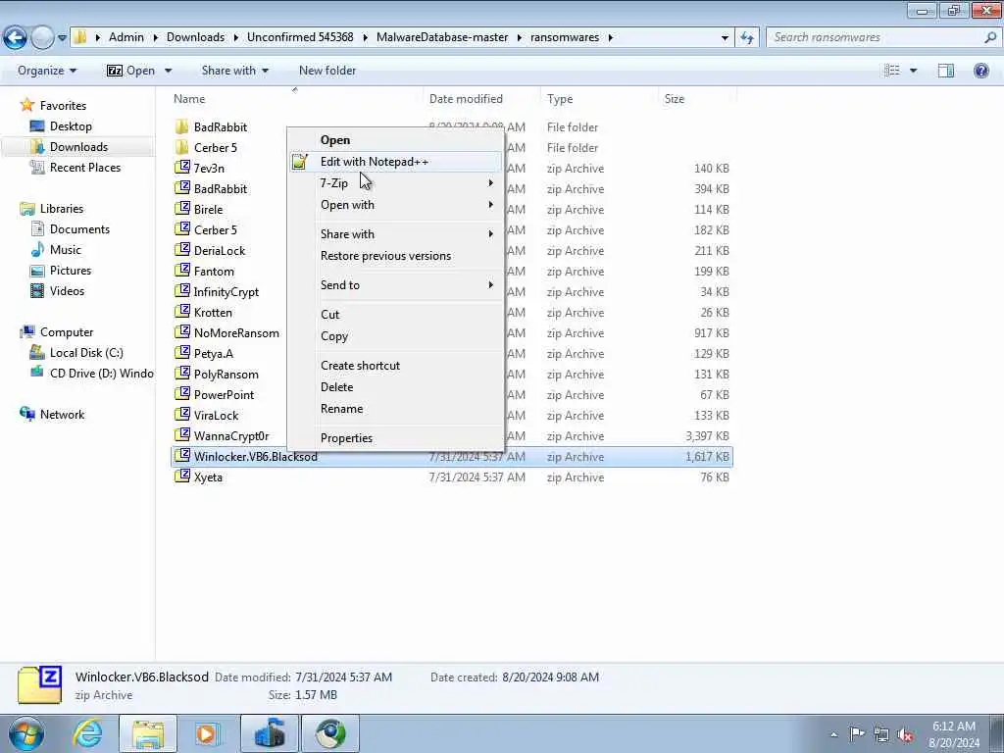The width and height of the screenshot is (1004, 753).
Task: Click the refresh button beside address bar
Action: [x=746, y=38]
